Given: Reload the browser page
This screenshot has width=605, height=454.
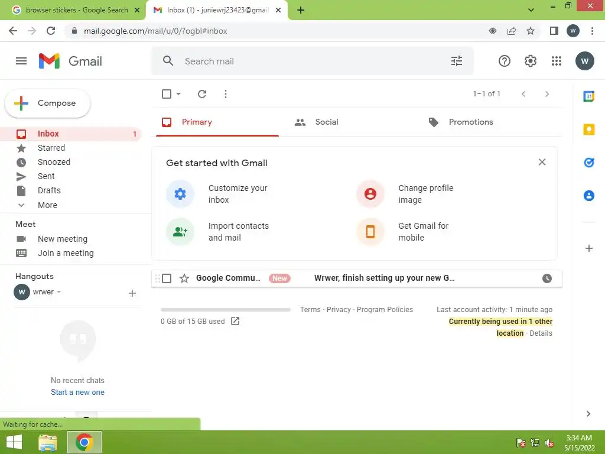Looking at the screenshot, I should coord(51,31).
